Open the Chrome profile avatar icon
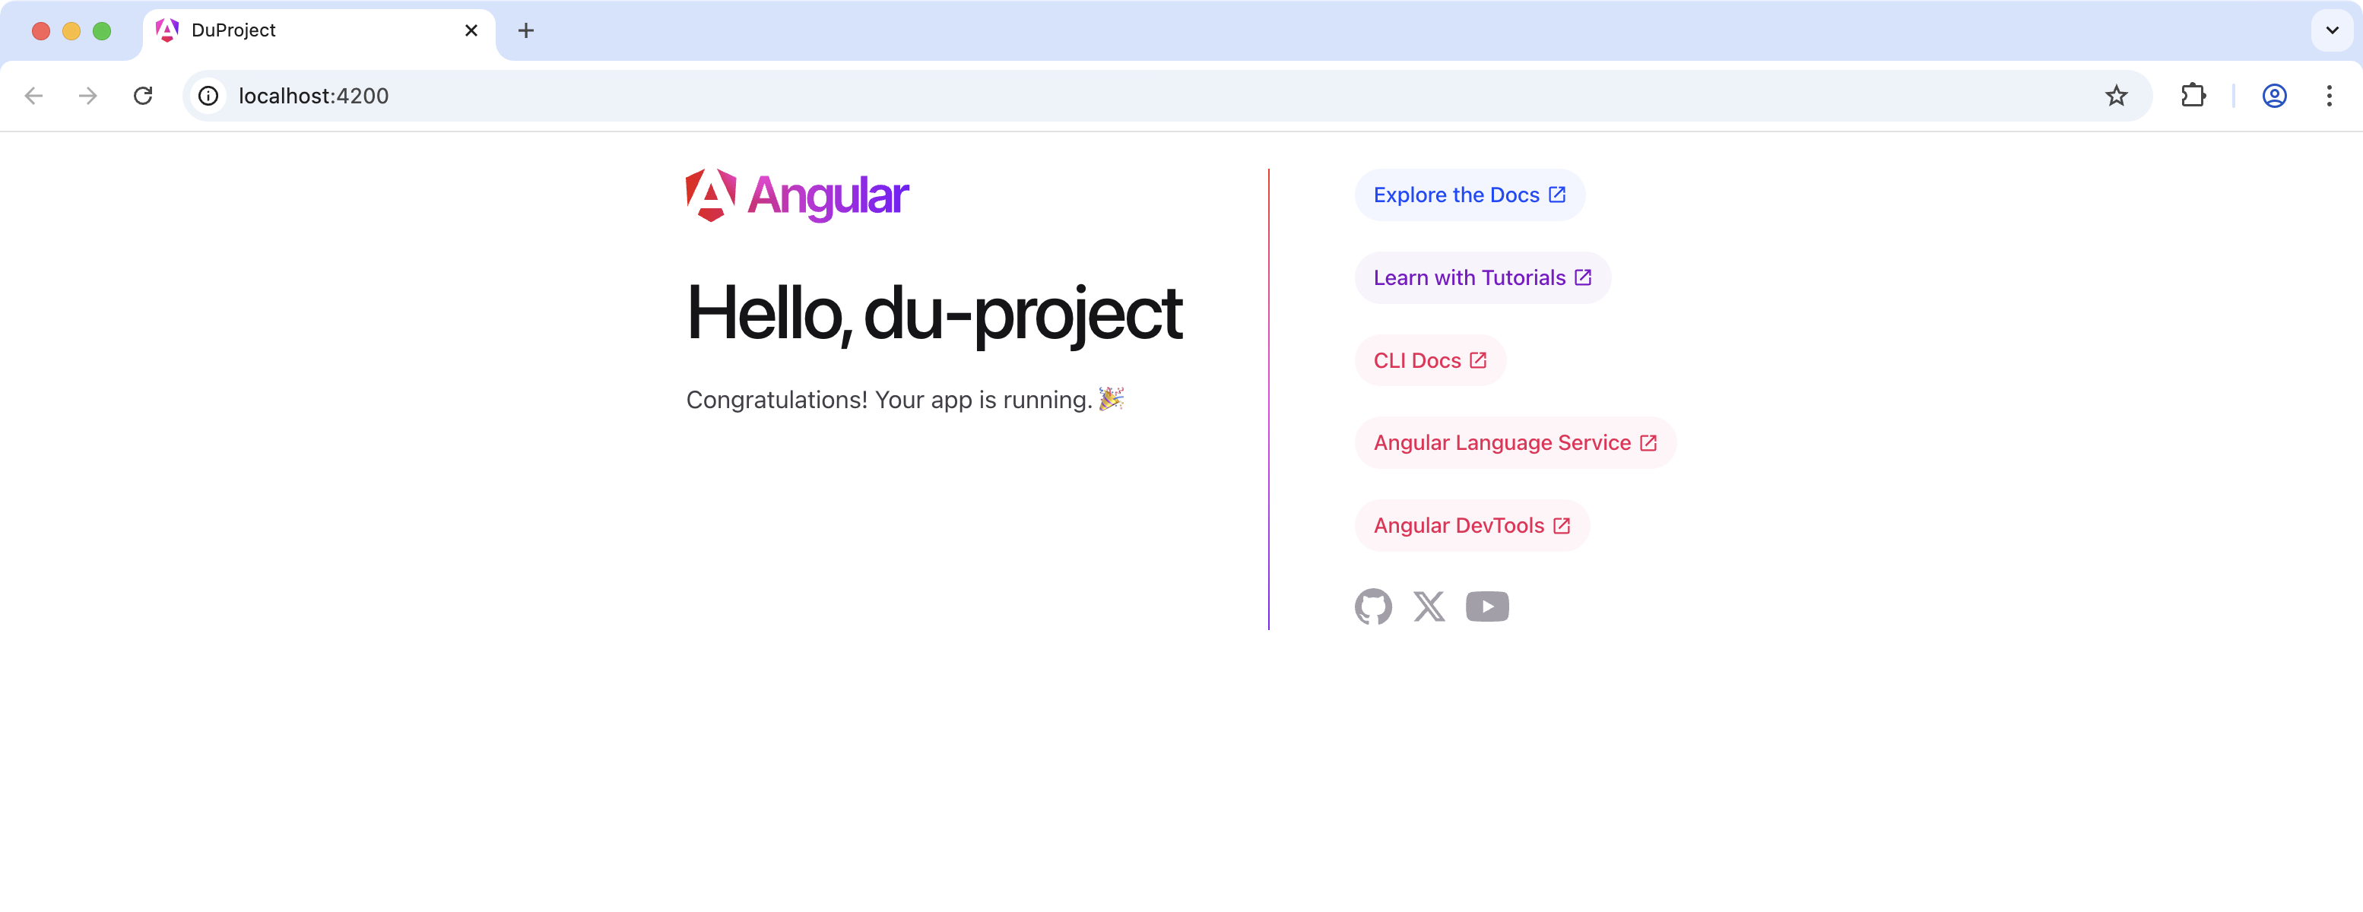2363x912 pixels. click(2274, 95)
